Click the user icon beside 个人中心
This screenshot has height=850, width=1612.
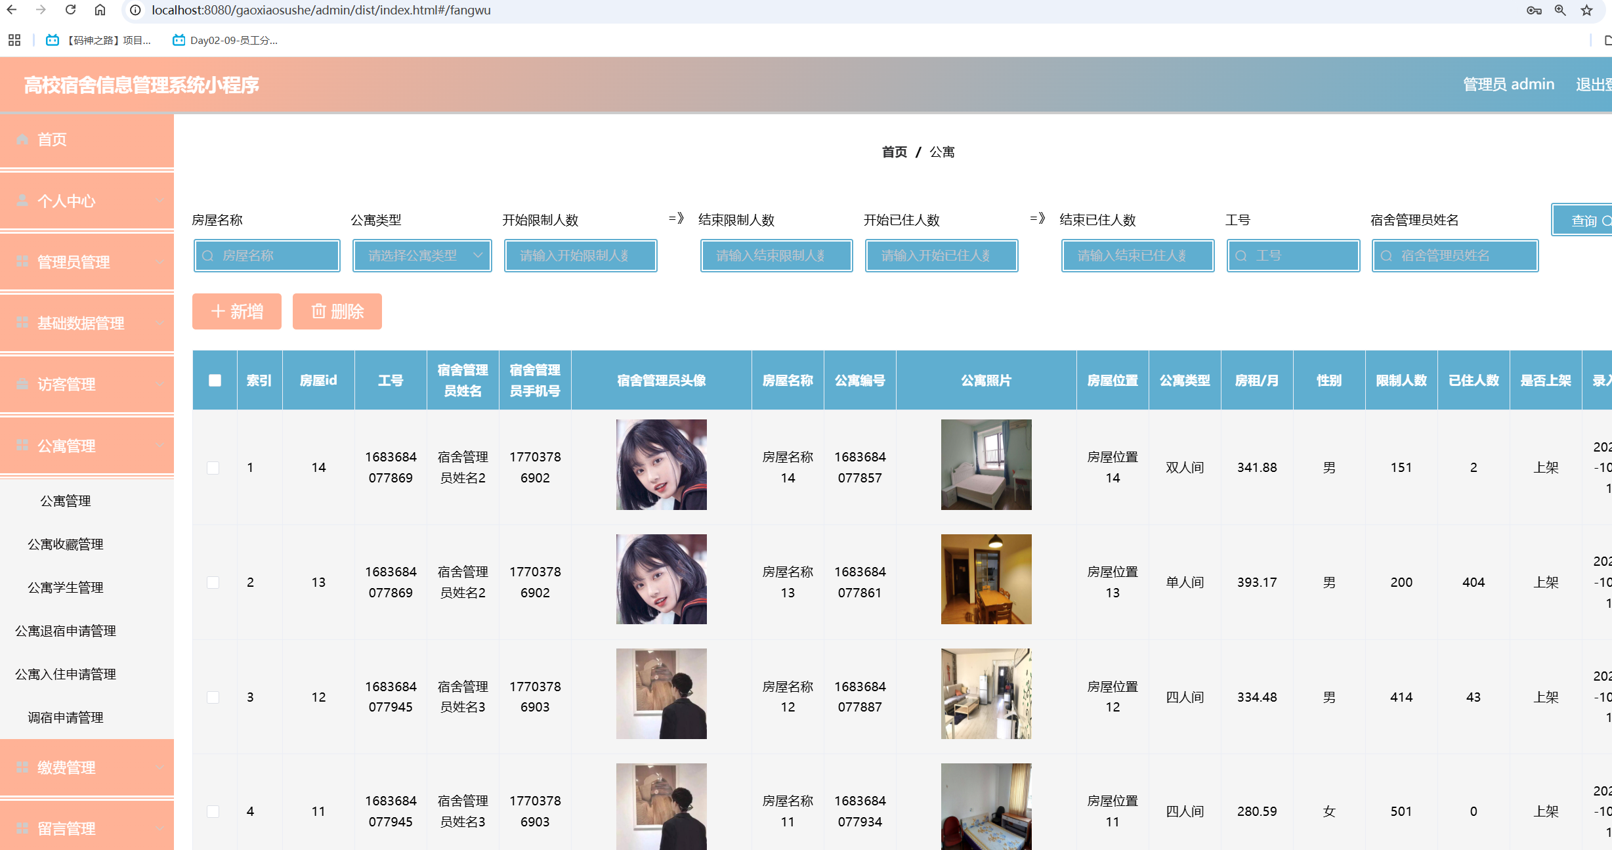click(x=22, y=200)
